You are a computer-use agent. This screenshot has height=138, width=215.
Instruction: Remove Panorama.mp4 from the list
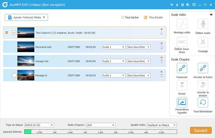coord(162,43)
